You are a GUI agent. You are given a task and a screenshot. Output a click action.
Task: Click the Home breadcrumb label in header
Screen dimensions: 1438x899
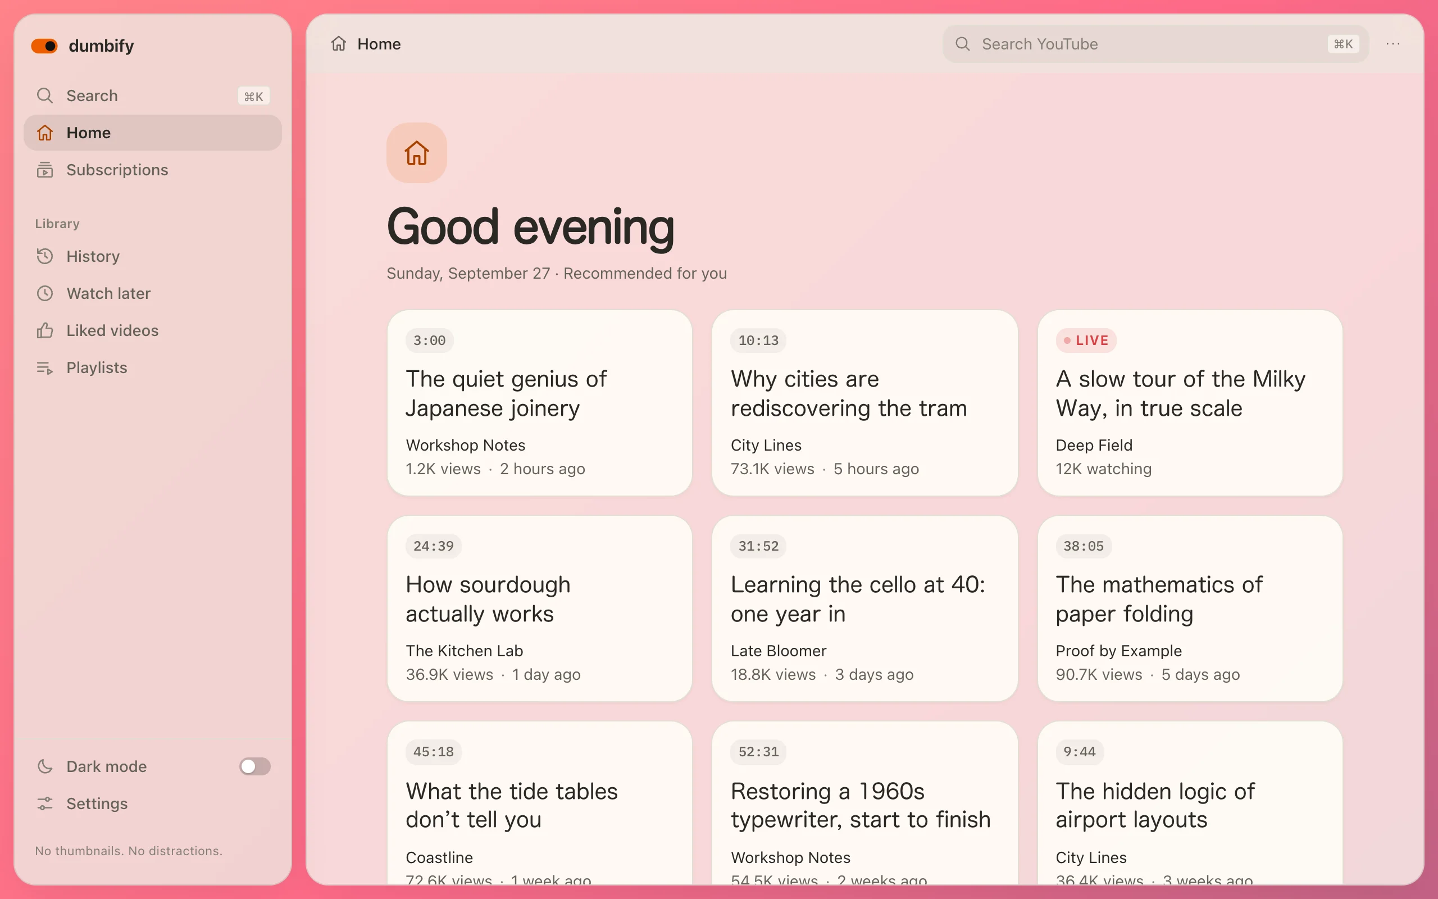379,44
